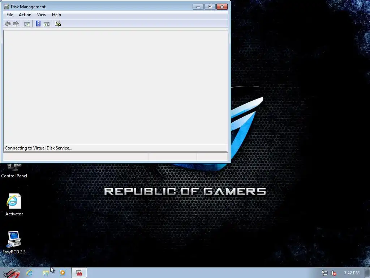Open the Help menu
Image resolution: width=370 pixels, height=278 pixels.
pyautogui.click(x=56, y=14)
